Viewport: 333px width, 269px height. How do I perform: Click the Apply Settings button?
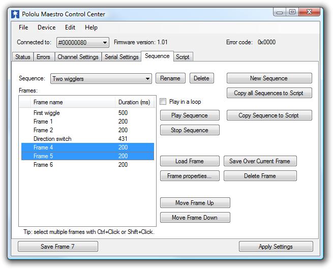tap(276, 247)
